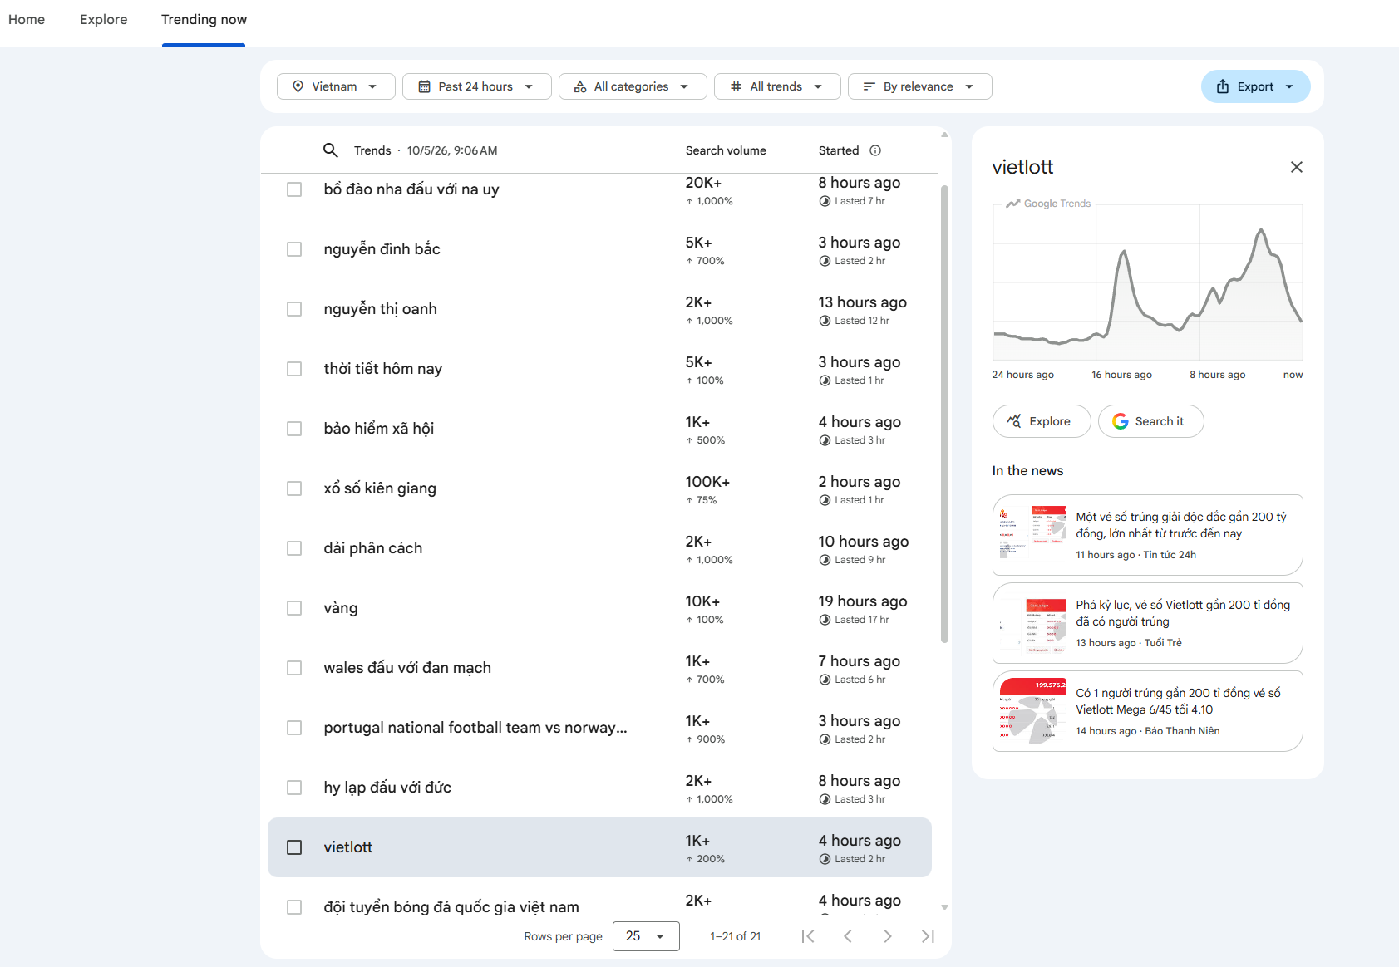Image resolution: width=1399 pixels, height=967 pixels.
Task: Open the All trends filter dropdown
Action: coord(777,86)
